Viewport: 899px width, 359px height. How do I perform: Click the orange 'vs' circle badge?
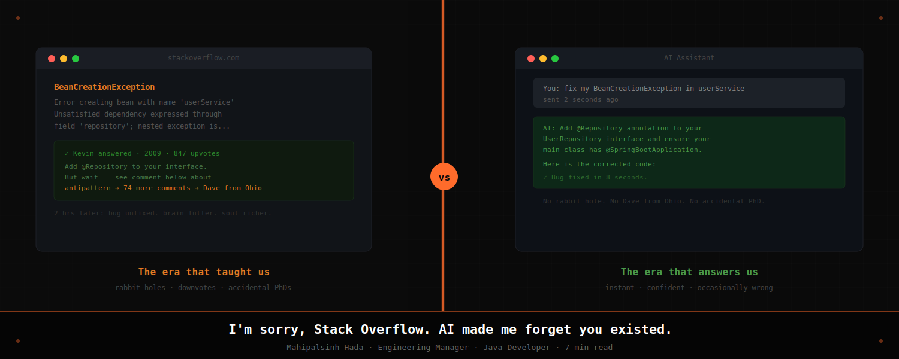[444, 177]
